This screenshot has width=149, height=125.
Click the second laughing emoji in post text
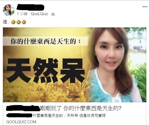tap(19, 22)
